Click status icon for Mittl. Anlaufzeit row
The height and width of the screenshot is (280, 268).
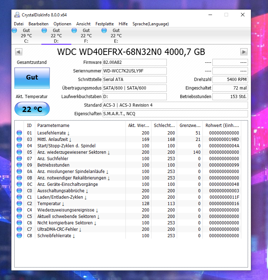coord(19,139)
